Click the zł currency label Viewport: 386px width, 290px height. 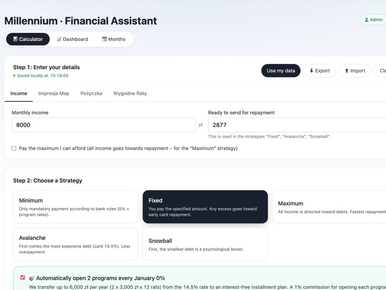coord(201,125)
